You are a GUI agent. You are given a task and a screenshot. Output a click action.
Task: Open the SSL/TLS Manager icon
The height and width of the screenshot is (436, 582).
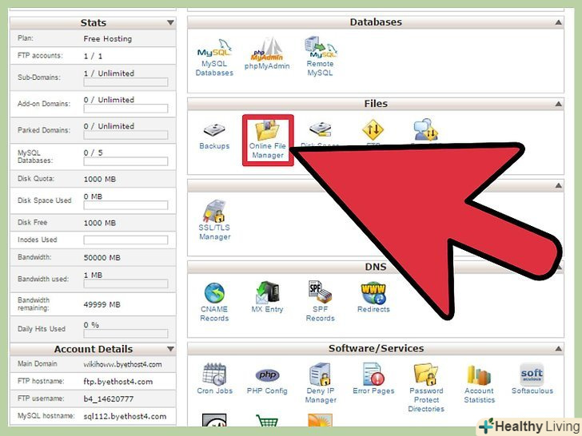tap(214, 211)
